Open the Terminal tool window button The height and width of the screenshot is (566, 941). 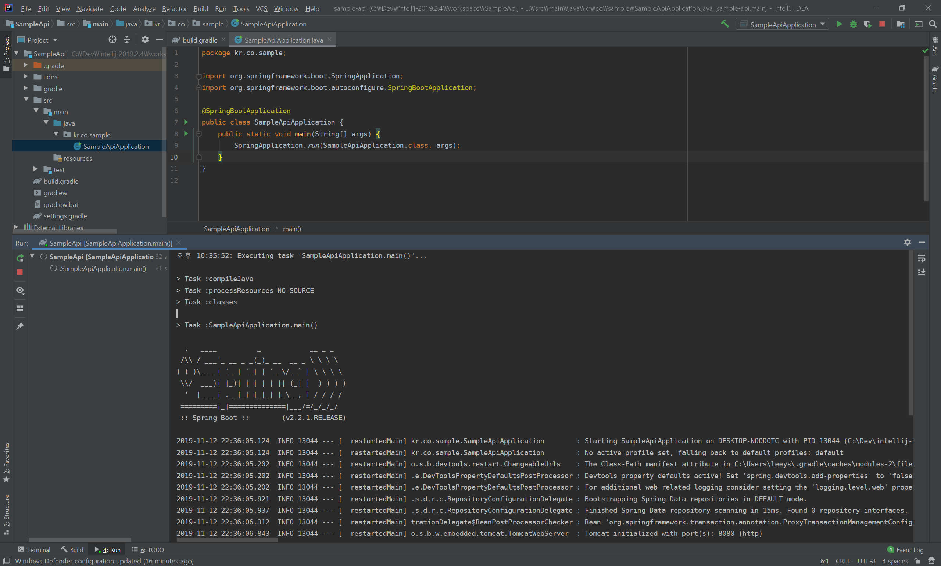pyautogui.click(x=34, y=549)
